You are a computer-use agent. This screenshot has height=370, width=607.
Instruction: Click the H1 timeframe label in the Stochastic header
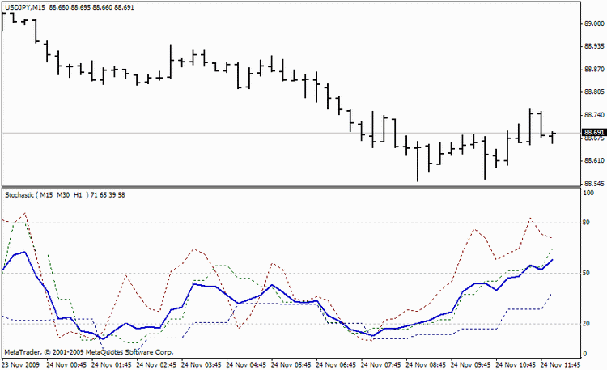click(78, 195)
